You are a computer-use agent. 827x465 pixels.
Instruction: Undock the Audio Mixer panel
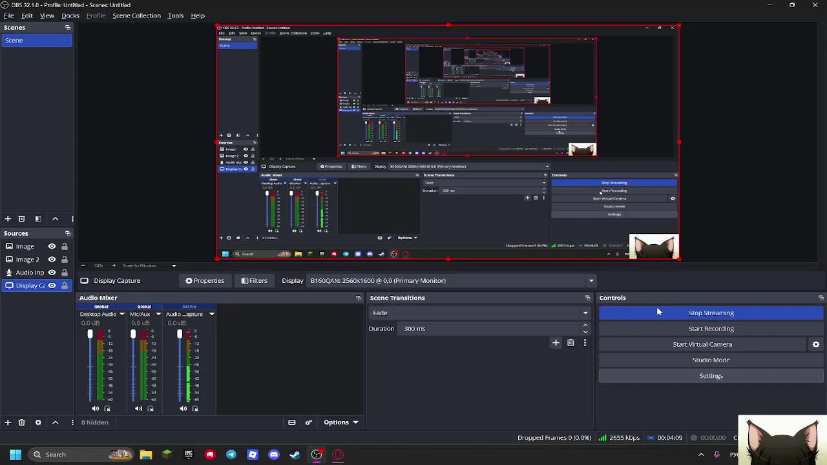pyautogui.click(x=359, y=298)
